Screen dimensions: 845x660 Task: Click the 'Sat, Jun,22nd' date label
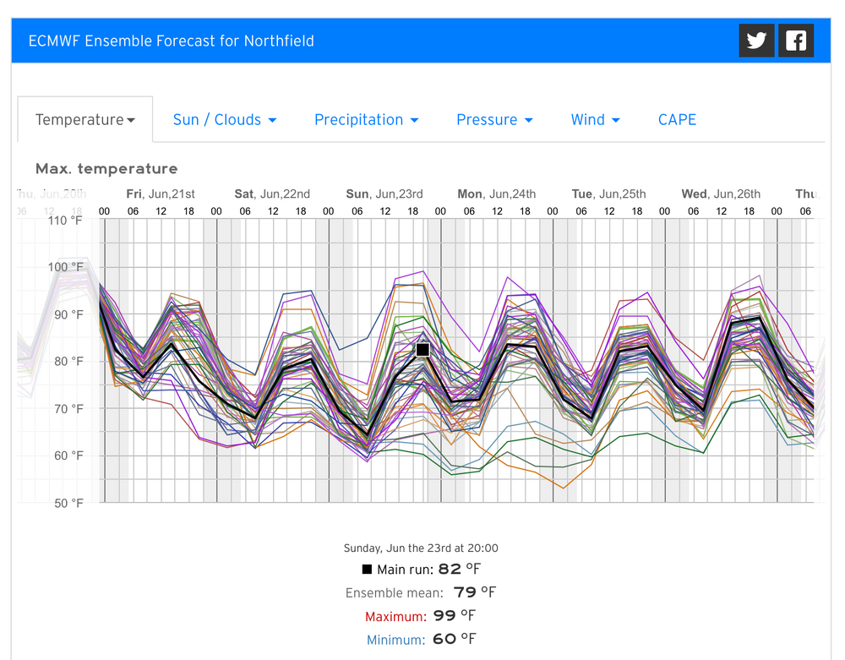272,194
